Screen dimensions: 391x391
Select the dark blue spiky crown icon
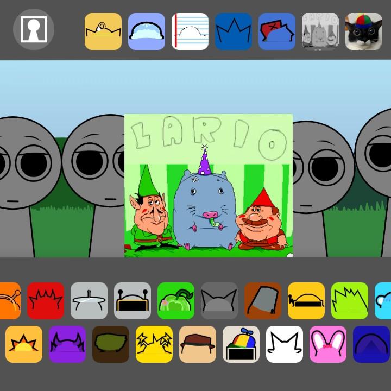point(234,31)
